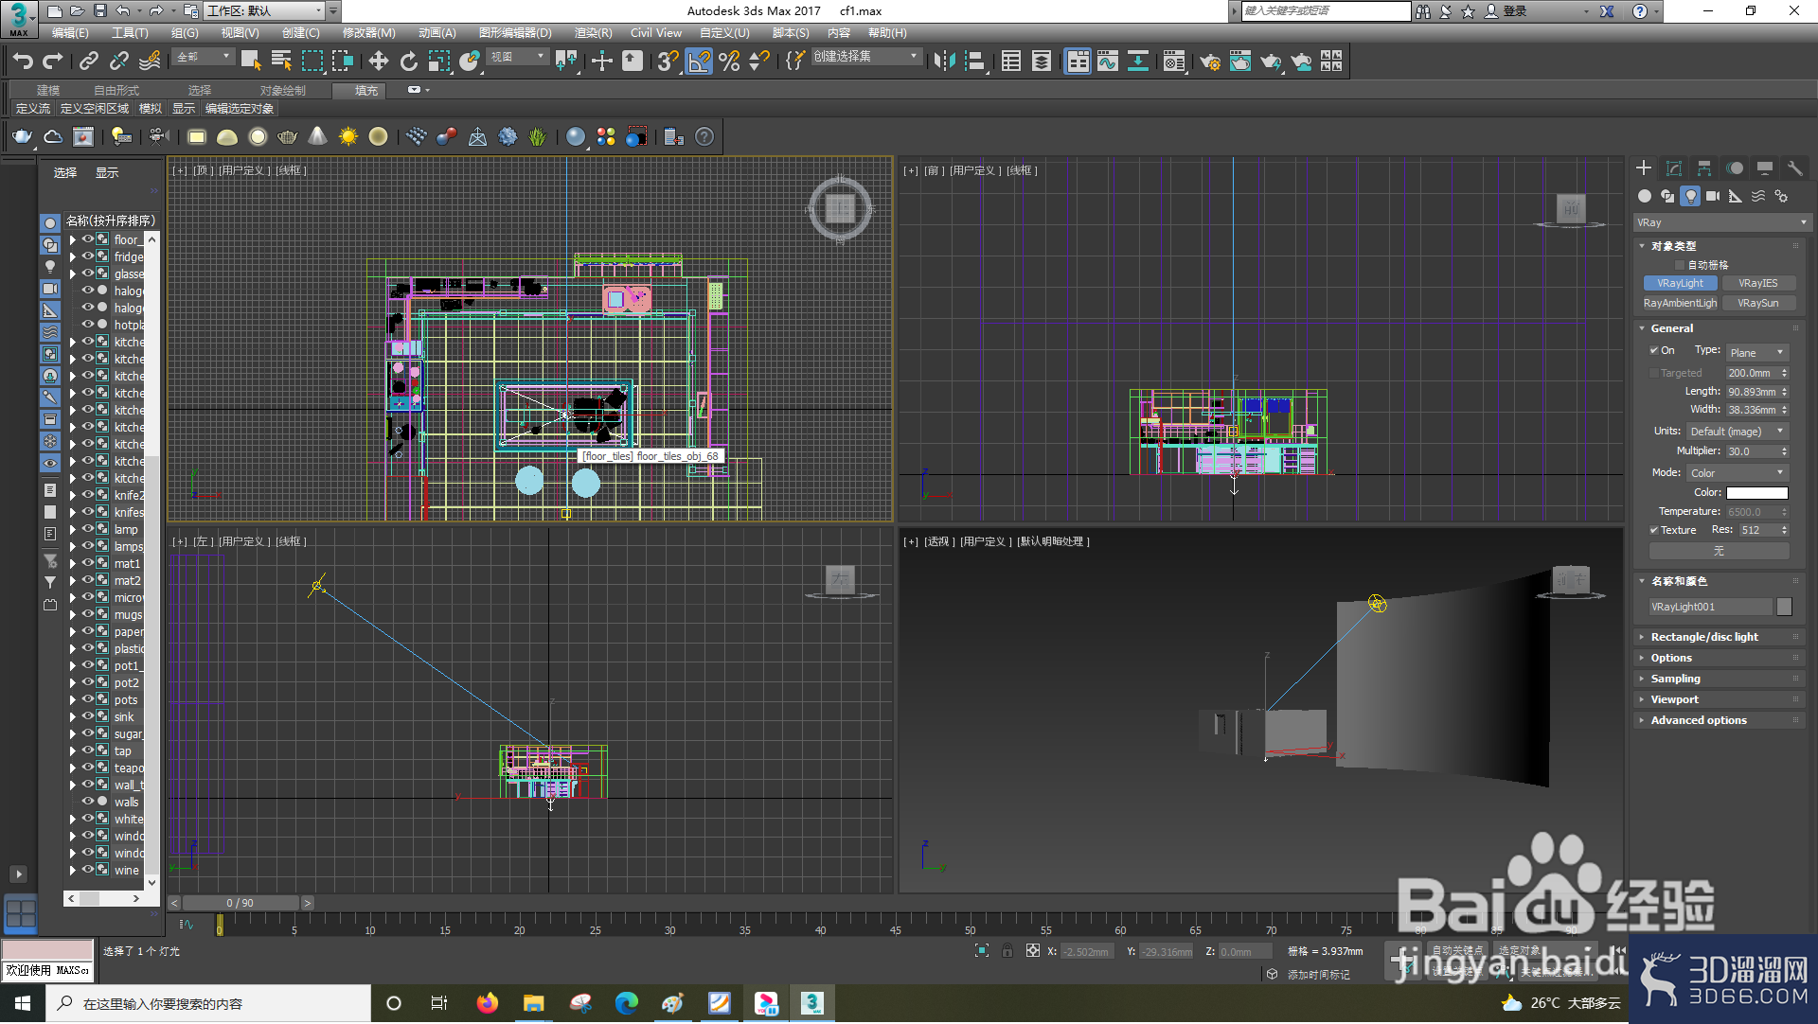Click the texture map 无 button
The height and width of the screenshot is (1024, 1818).
tap(1719, 551)
